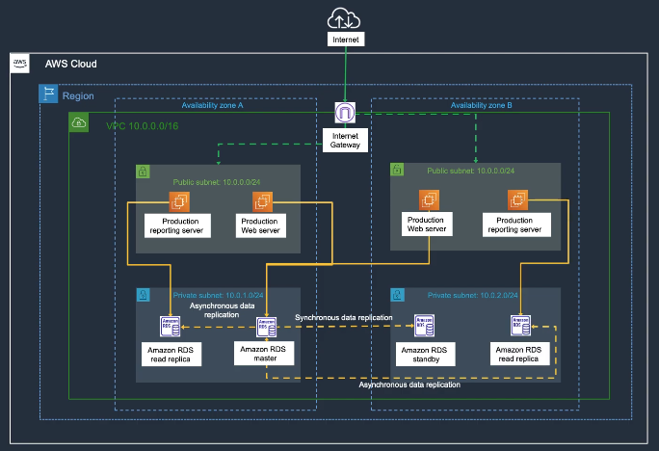The width and height of the screenshot is (659, 451).
Task: Click the Amazon RDS standby icon
Action: coord(426,328)
